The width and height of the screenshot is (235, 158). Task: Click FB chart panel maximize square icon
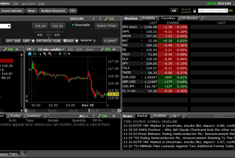click(114, 49)
